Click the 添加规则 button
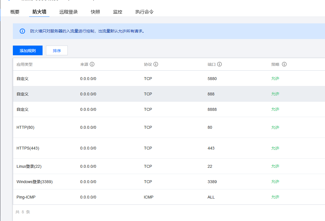 pos(28,50)
